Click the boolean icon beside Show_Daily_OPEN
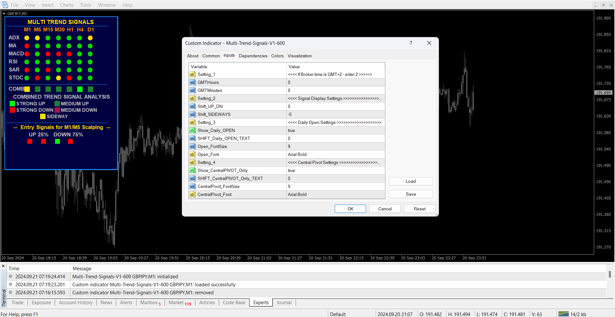 click(192, 130)
